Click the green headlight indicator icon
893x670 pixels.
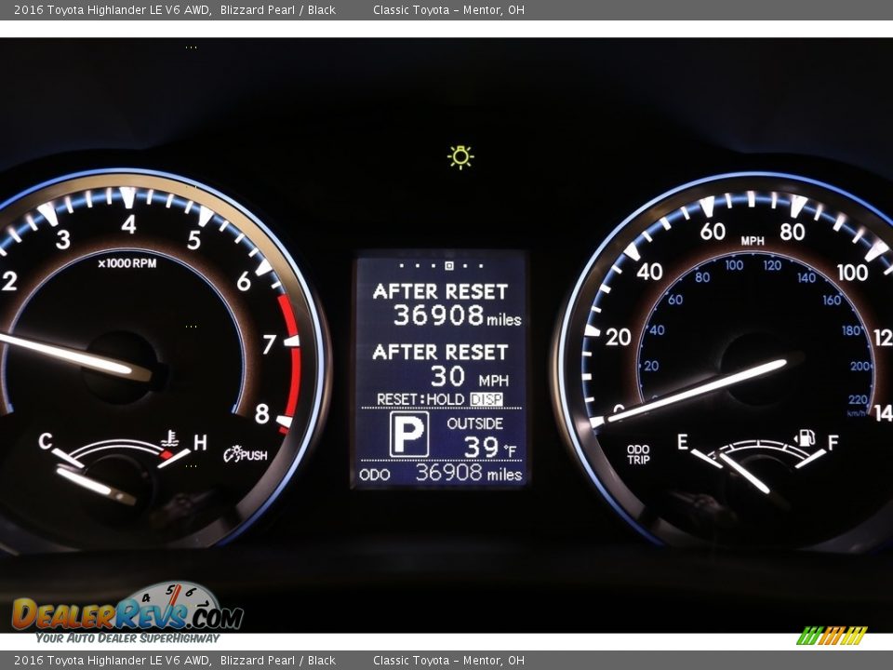click(x=460, y=157)
